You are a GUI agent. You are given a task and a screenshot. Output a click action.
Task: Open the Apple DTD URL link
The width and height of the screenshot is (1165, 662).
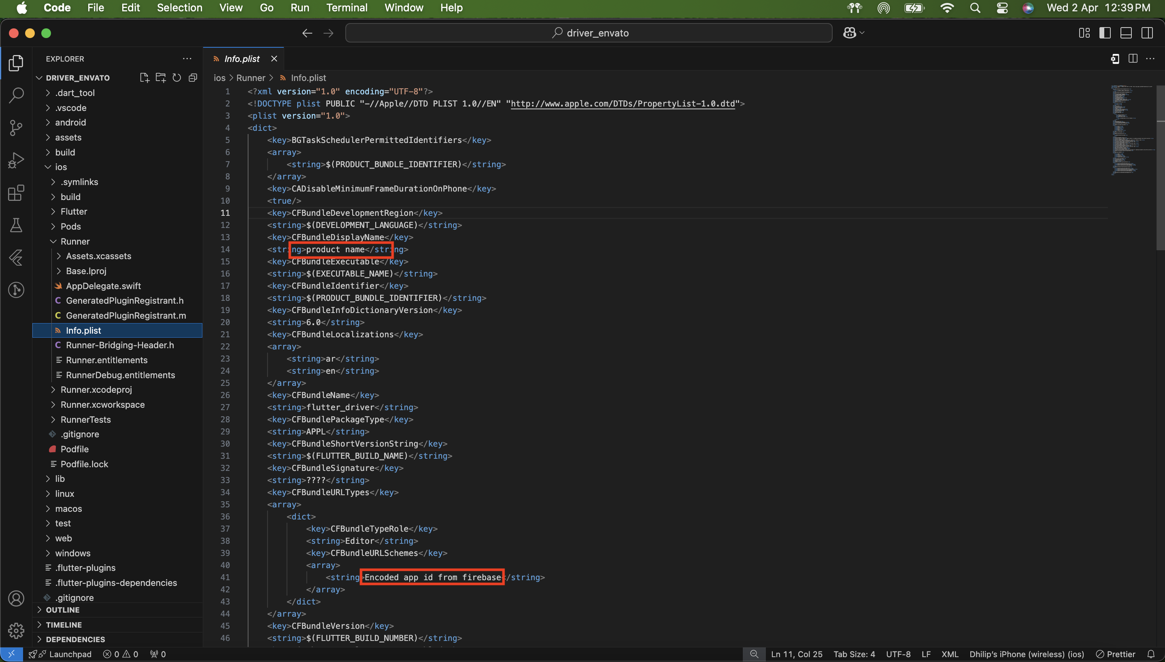(x=622, y=104)
